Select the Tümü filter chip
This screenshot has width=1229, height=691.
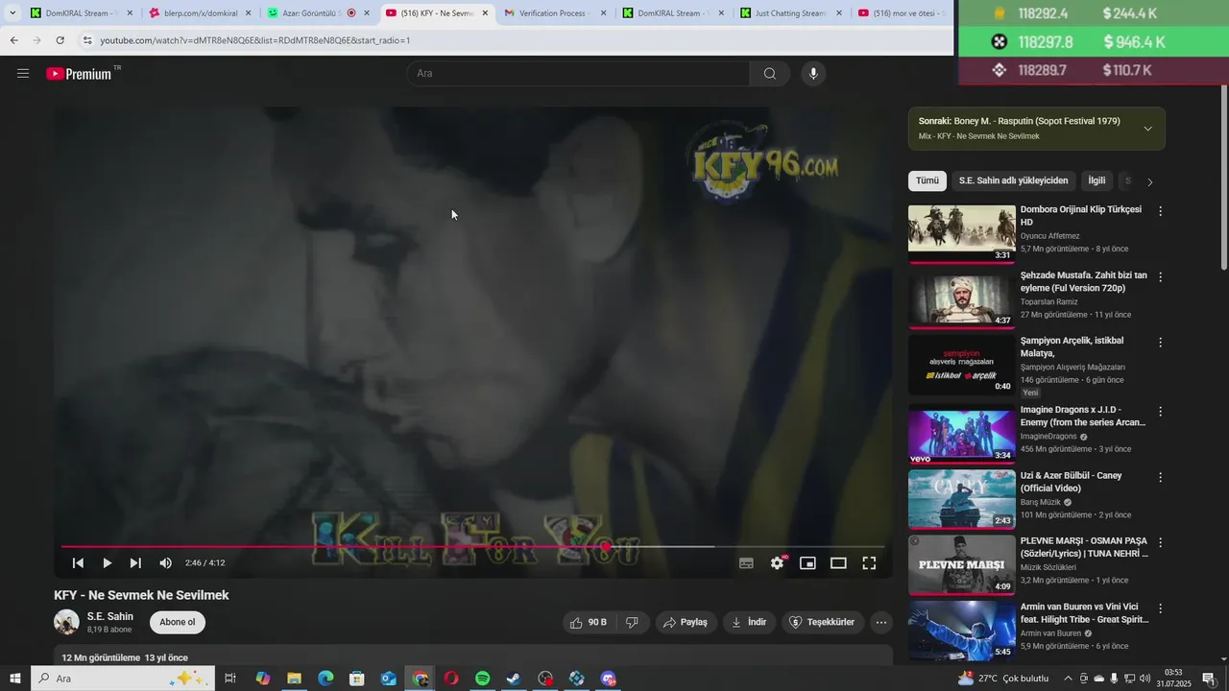928,180
